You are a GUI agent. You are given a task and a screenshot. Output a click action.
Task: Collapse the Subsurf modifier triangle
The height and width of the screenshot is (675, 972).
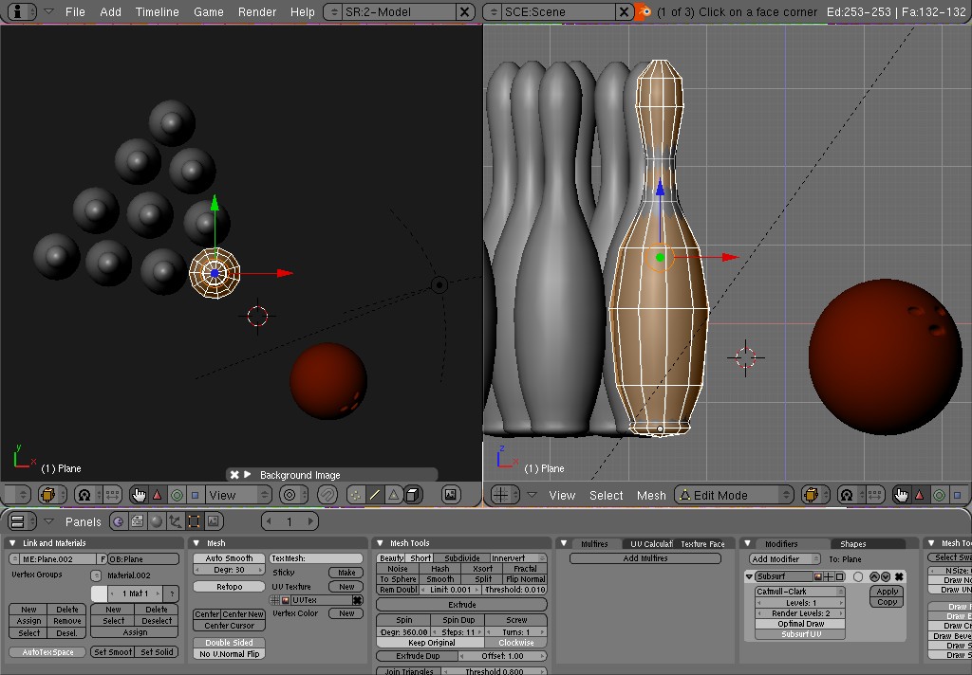click(x=750, y=576)
